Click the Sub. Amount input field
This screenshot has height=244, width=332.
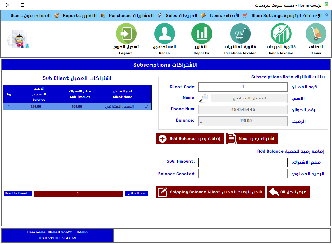pyautogui.click(x=243, y=162)
